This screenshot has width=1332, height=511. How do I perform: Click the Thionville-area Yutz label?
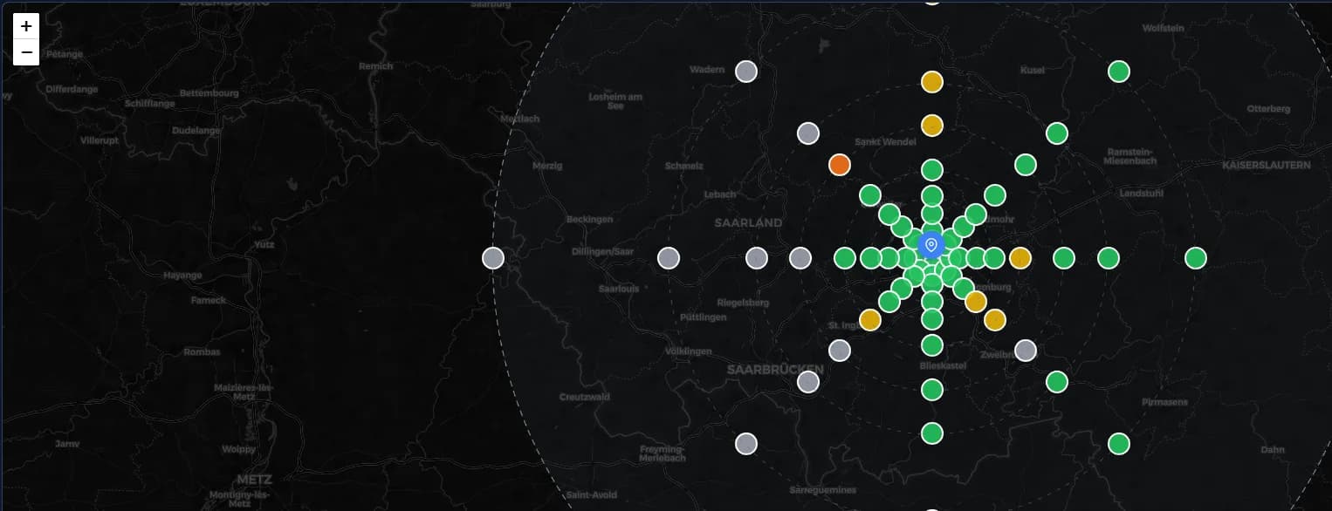coord(264,245)
